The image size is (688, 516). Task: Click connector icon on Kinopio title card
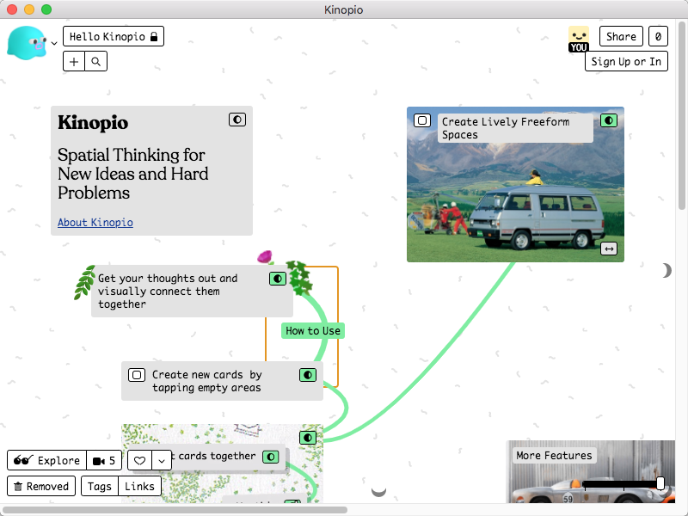(x=237, y=120)
